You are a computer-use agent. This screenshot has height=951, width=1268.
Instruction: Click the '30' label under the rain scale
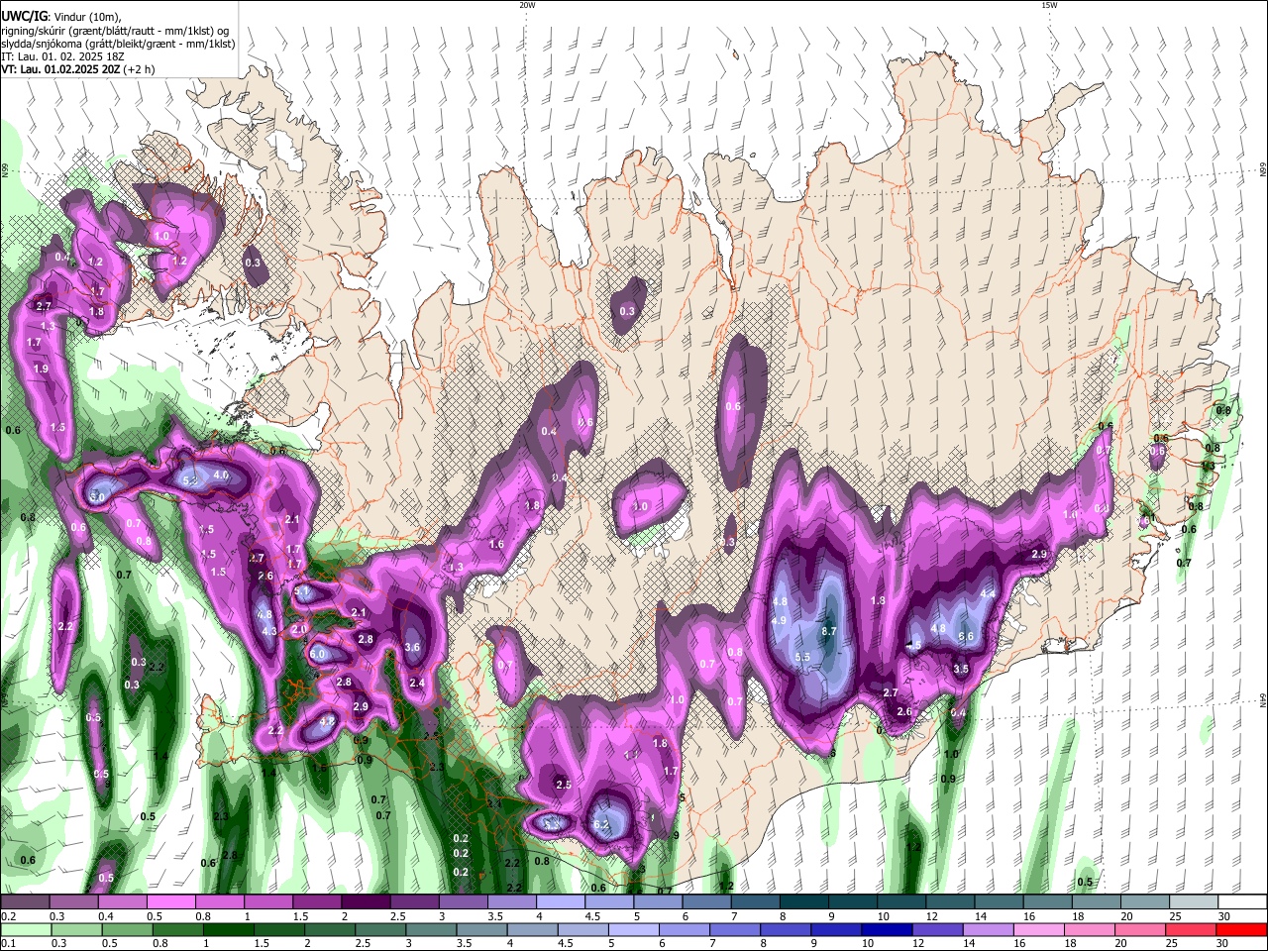click(x=1222, y=944)
